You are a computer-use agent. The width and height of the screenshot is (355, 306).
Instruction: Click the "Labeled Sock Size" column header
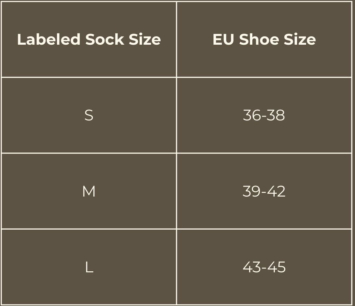[x=89, y=40]
